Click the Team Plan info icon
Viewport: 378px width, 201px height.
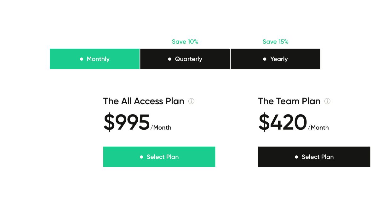coord(327,101)
